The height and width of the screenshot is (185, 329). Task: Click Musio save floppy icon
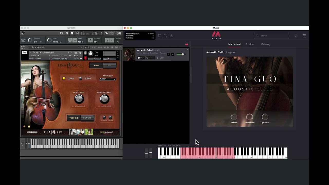(x=160, y=36)
